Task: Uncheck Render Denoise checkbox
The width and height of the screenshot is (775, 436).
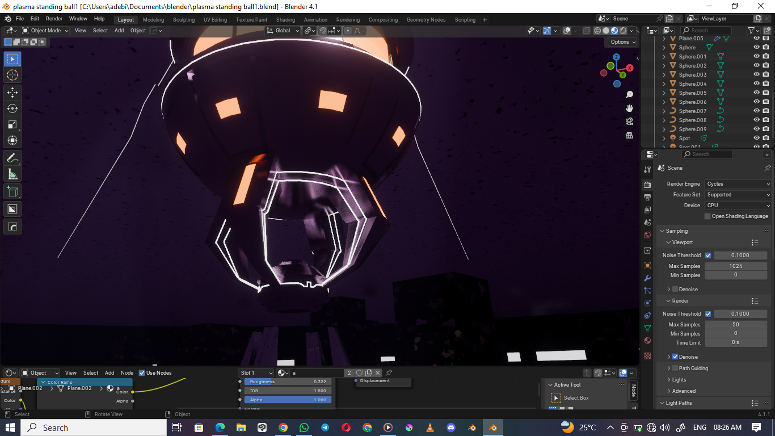Action: 675,357
